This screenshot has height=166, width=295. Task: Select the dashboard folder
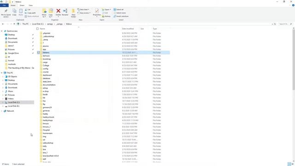click(x=47, y=75)
